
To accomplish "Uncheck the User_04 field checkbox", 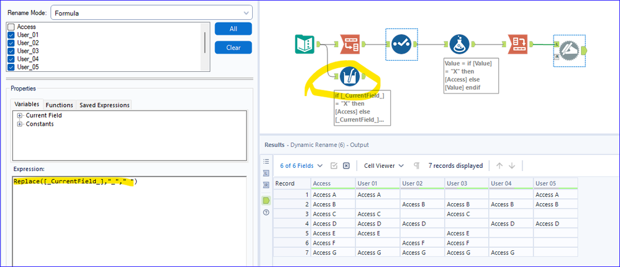I will 11,59.
